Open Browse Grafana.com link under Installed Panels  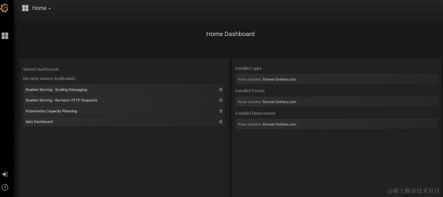click(280, 102)
